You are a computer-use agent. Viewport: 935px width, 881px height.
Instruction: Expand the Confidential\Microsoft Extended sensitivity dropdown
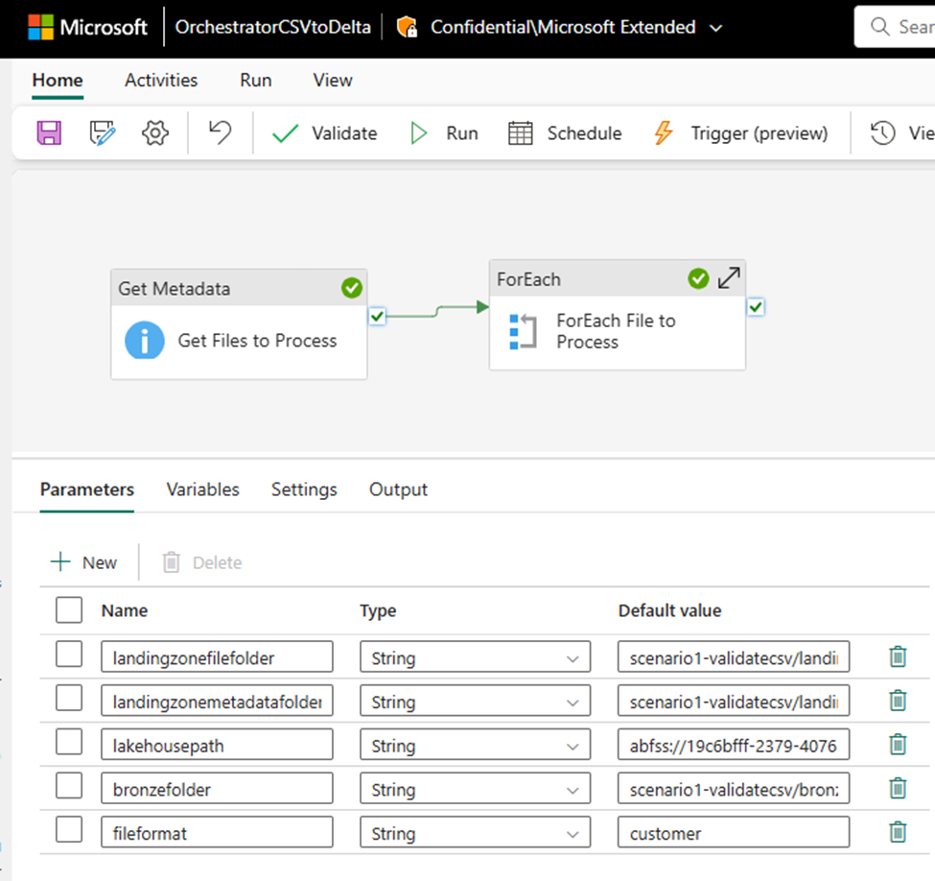pyautogui.click(x=716, y=28)
